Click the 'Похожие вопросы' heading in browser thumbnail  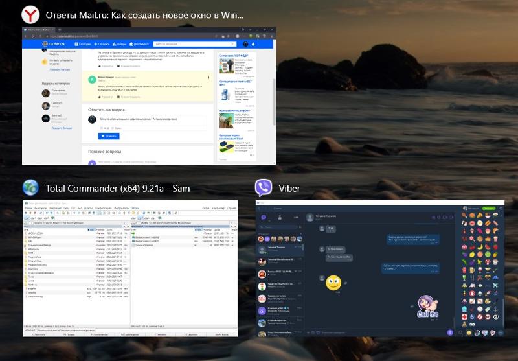[x=104, y=152]
